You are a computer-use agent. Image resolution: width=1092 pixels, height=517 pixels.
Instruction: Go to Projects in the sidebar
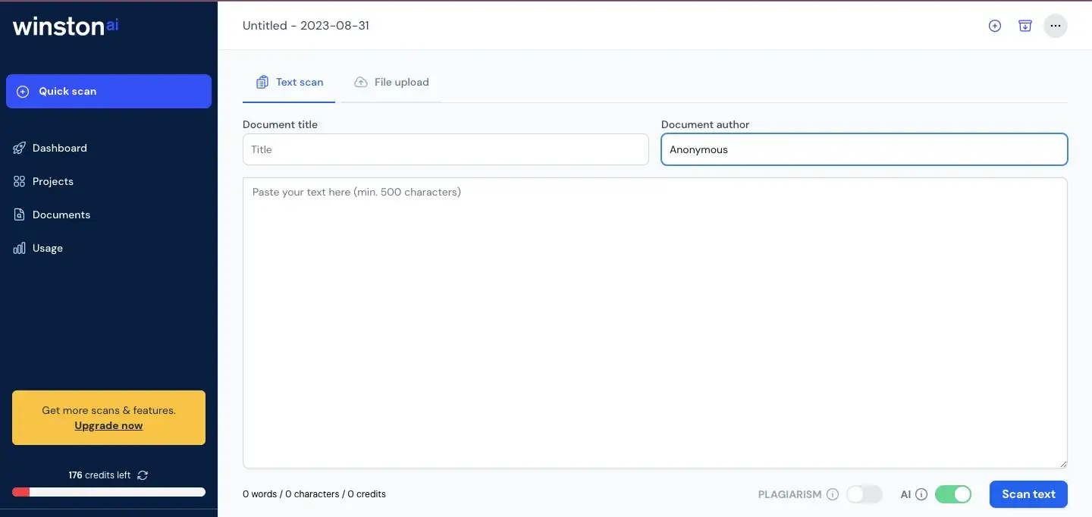click(x=52, y=181)
